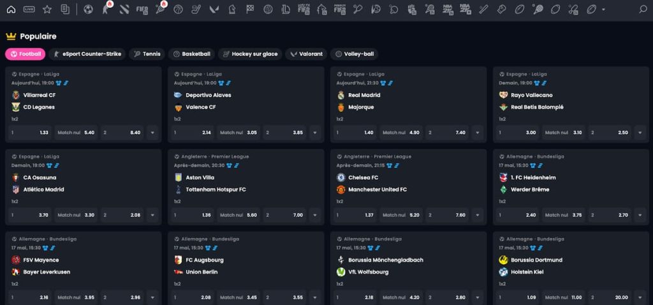This screenshot has width=653, height=305.
Task: Select the ice hockey icon in top bar
Action: click(196, 9)
